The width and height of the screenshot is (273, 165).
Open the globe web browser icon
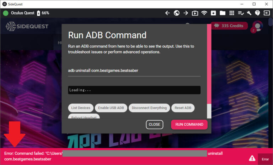(x=177, y=13)
